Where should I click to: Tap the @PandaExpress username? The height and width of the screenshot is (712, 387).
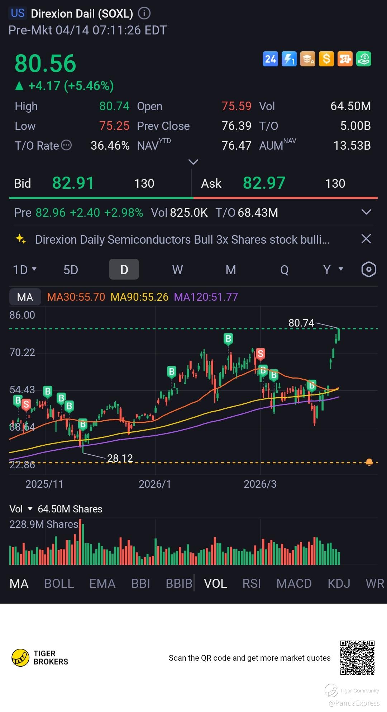click(354, 703)
